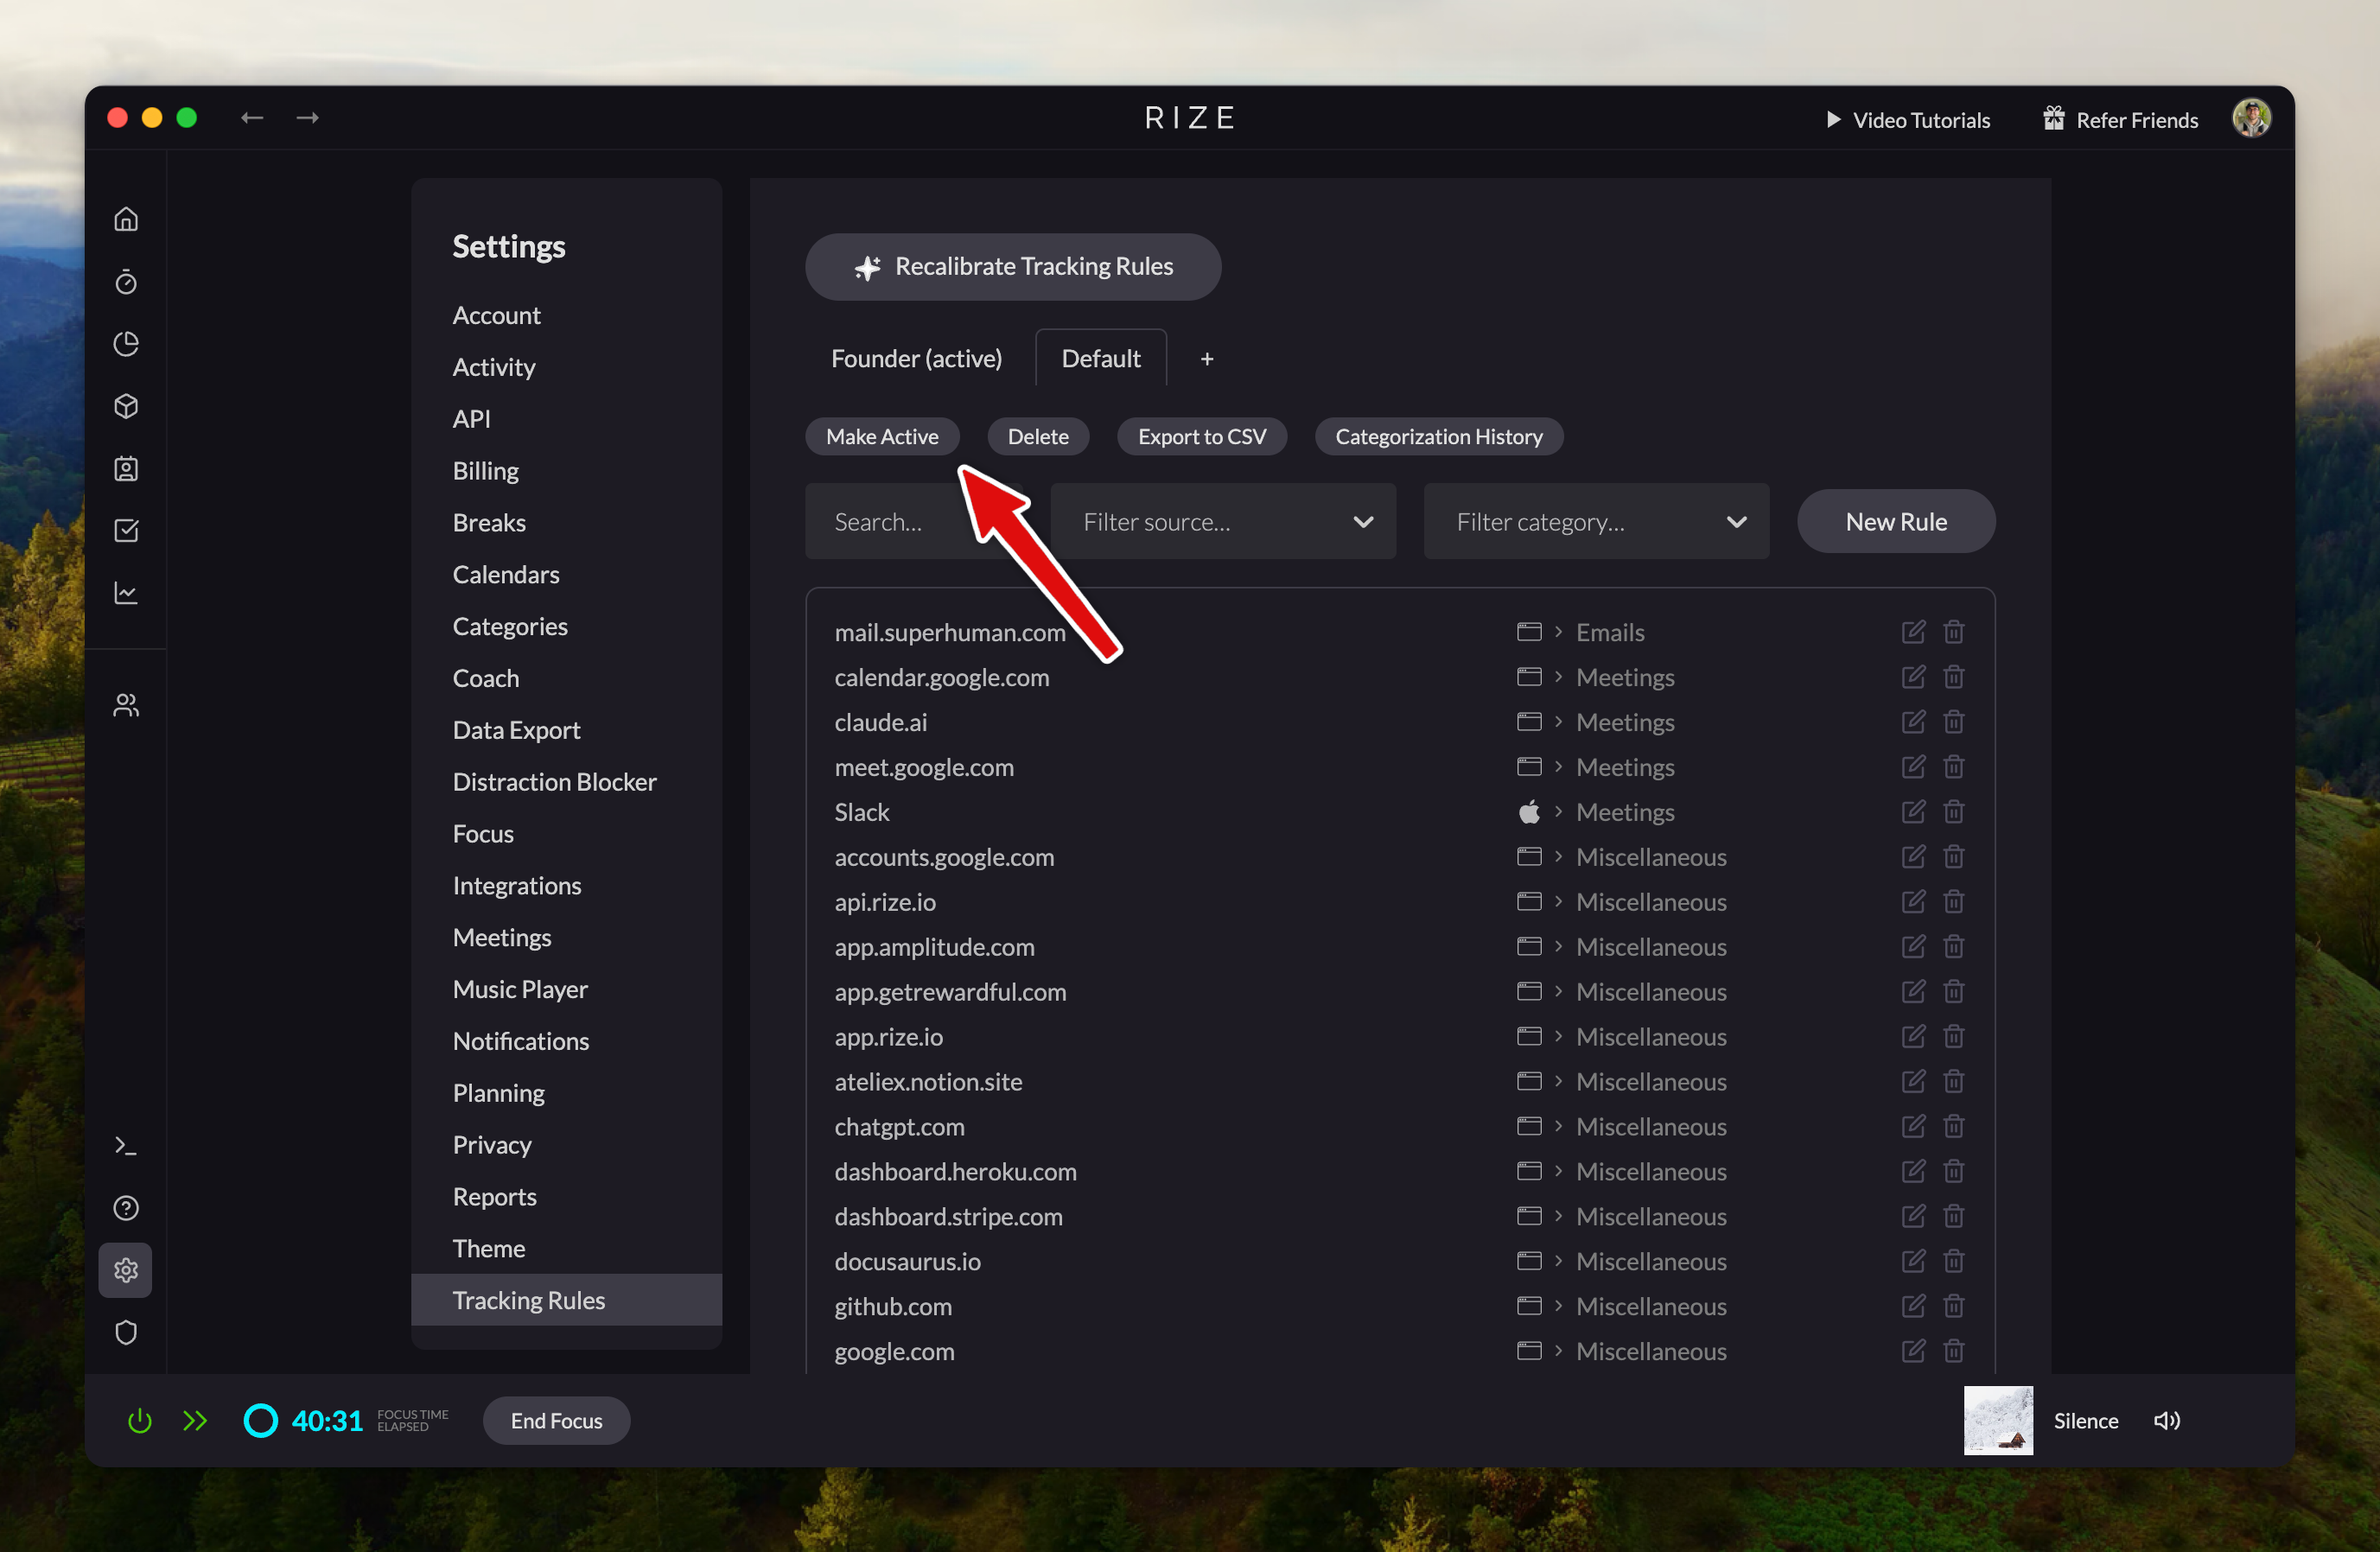Screen dimensions: 2380x1552
Task: Edit the chatgpt.com rule
Action: pyautogui.click(x=1913, y=1126)
